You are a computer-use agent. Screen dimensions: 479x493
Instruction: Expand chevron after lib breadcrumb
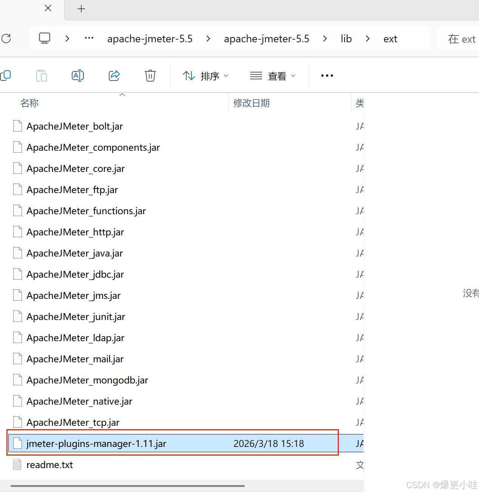368,39
